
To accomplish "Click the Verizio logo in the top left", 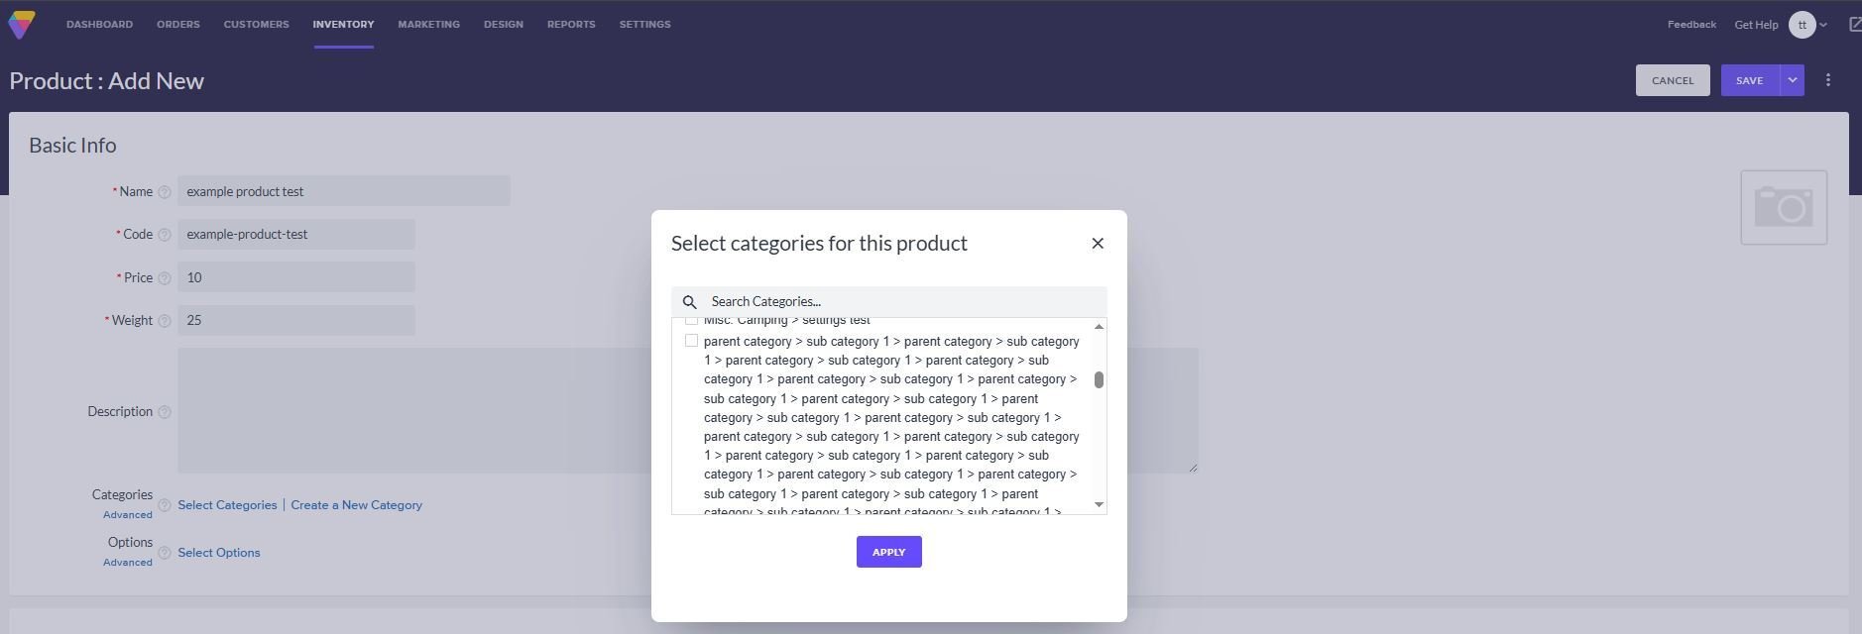I will 20,24.
